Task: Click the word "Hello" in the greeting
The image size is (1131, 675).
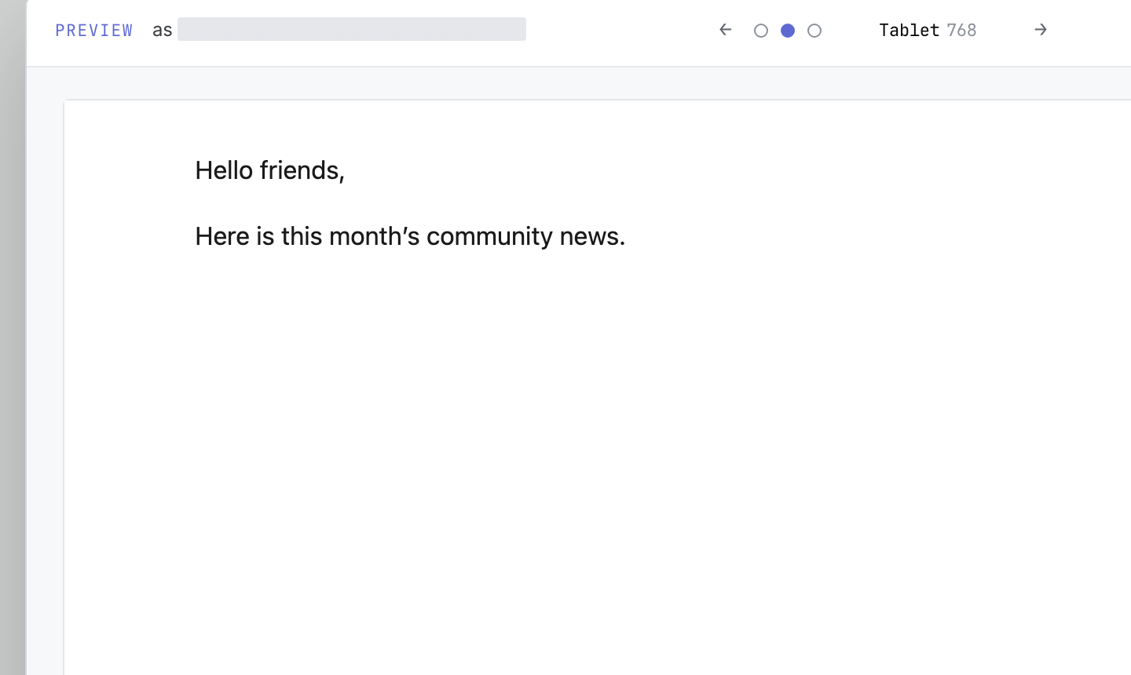Action: pos(224,170)
